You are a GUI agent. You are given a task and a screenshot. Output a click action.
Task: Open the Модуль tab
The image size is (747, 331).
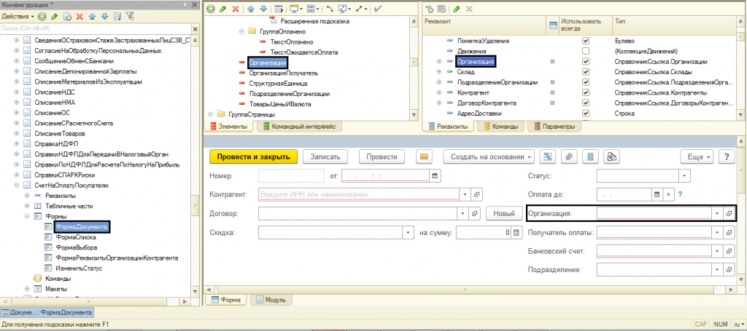click(270, 300)
